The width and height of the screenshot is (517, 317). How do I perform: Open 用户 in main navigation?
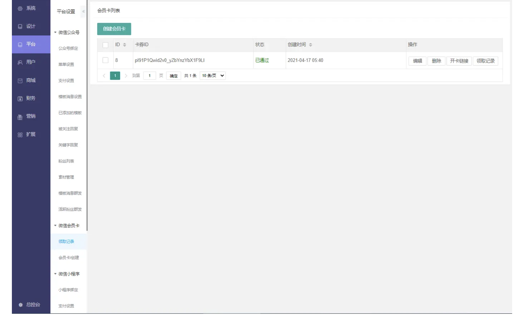(x=31, y=62)
